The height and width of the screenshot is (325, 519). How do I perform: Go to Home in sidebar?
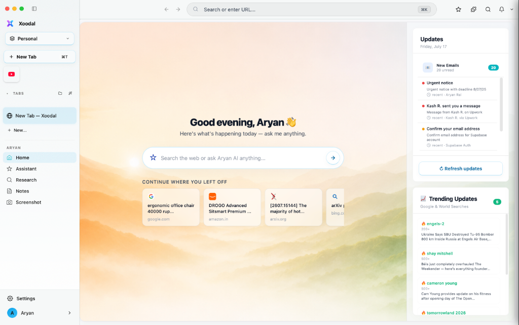click(x=40, y=158)
